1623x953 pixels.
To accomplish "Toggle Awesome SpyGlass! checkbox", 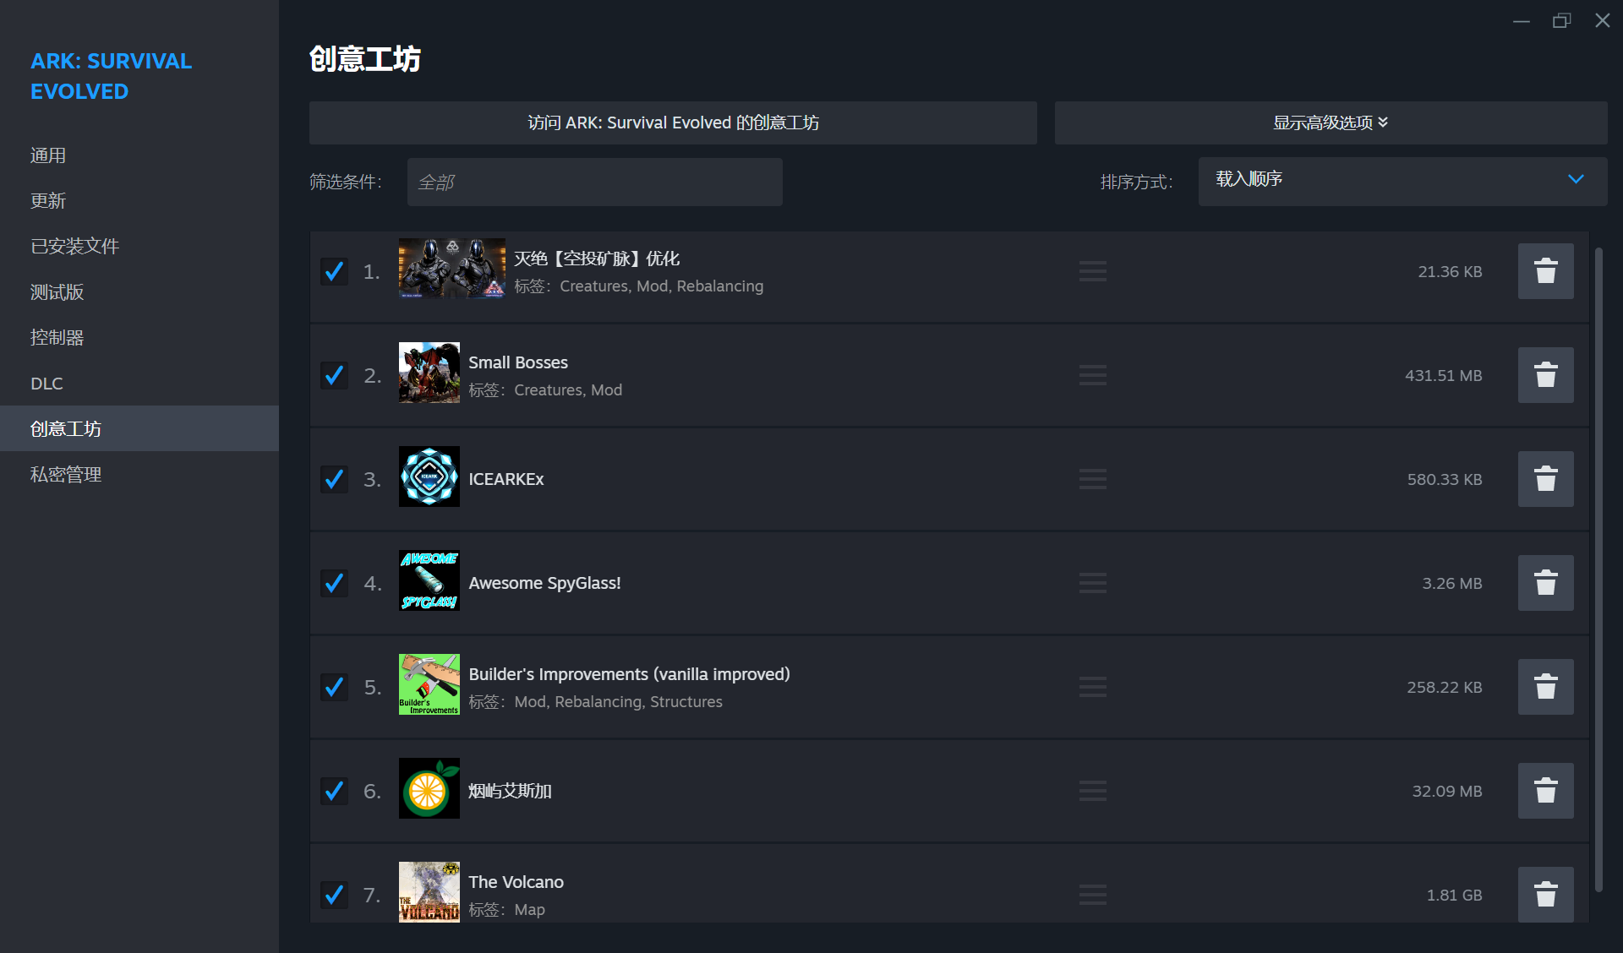I will tap(335, 583).
